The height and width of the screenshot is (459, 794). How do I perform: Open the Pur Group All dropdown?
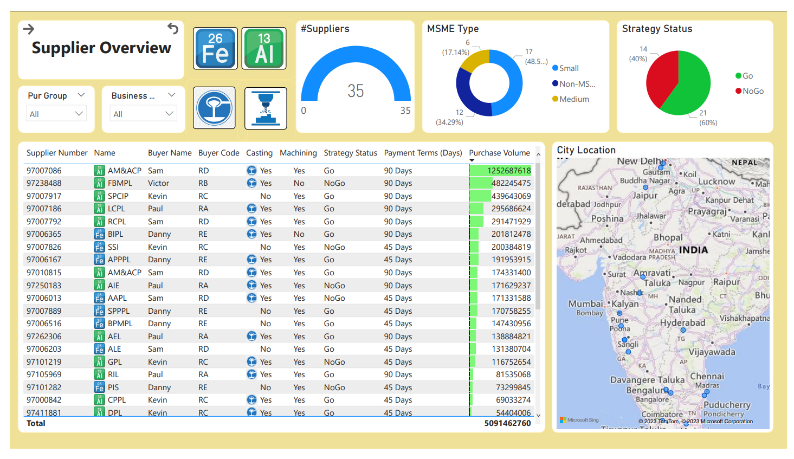pyautogui.click(x=56, y=114)
